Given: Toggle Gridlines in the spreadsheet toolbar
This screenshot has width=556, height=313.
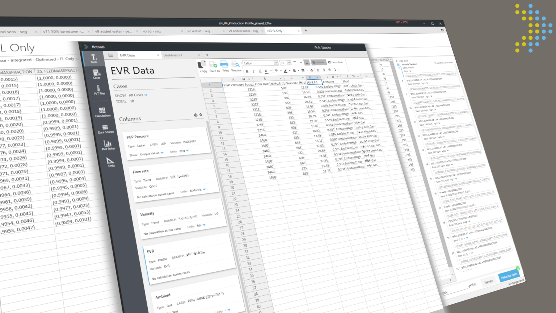Looking at the screenshot, I should pyautogui.click(x=319, y=62).
